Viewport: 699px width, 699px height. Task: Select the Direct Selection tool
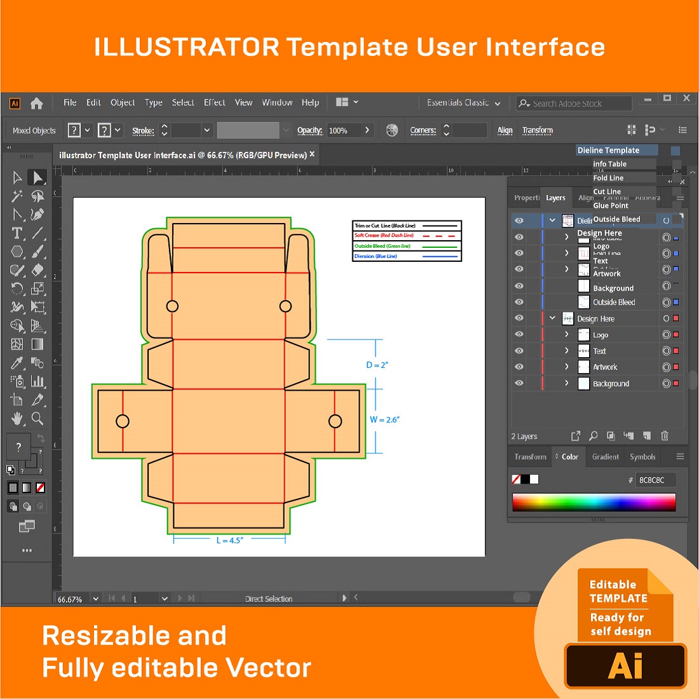(37, 177)
